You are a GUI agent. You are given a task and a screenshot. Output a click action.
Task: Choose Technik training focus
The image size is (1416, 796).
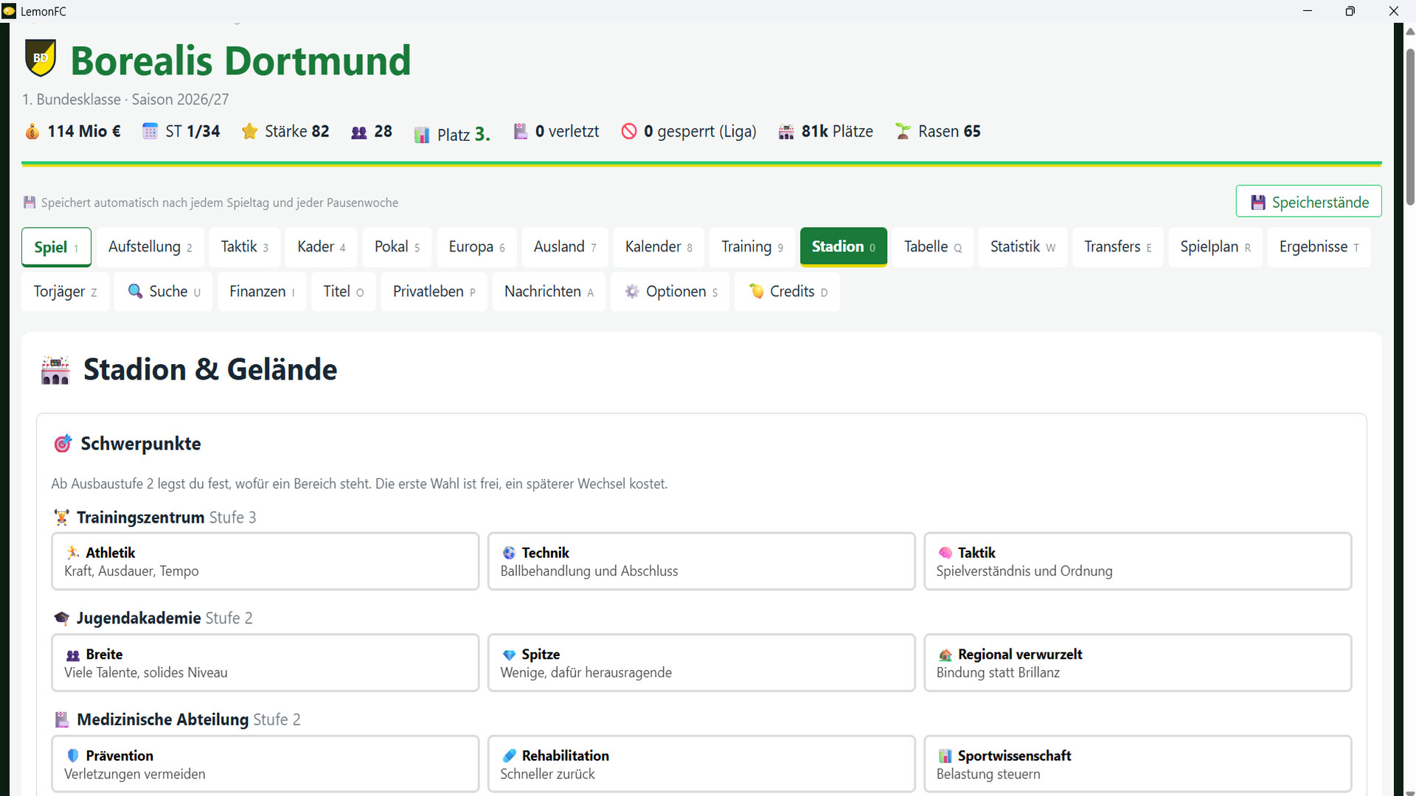(x=701, y=562)
